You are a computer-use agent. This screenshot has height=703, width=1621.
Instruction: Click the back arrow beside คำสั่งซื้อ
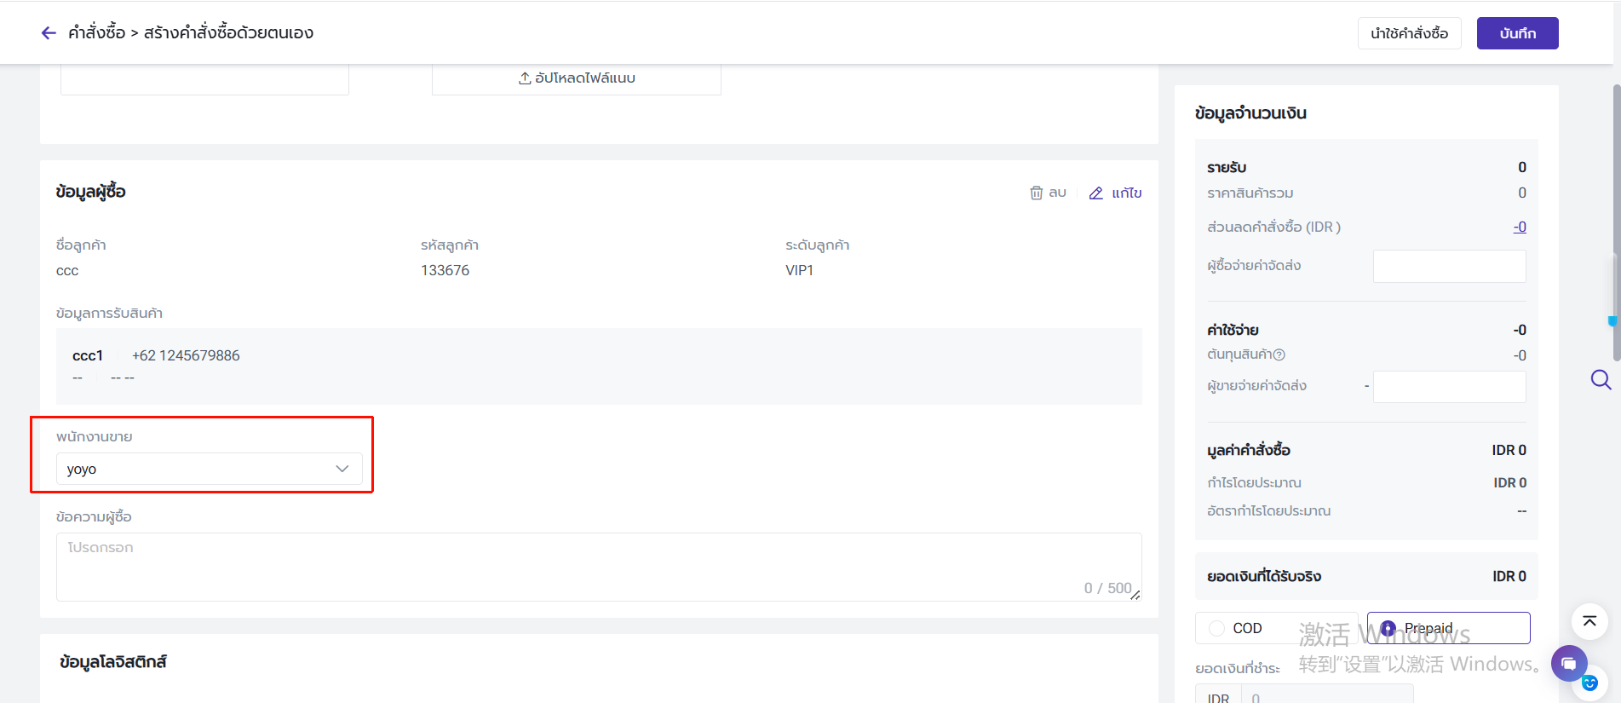coord(49,33)
